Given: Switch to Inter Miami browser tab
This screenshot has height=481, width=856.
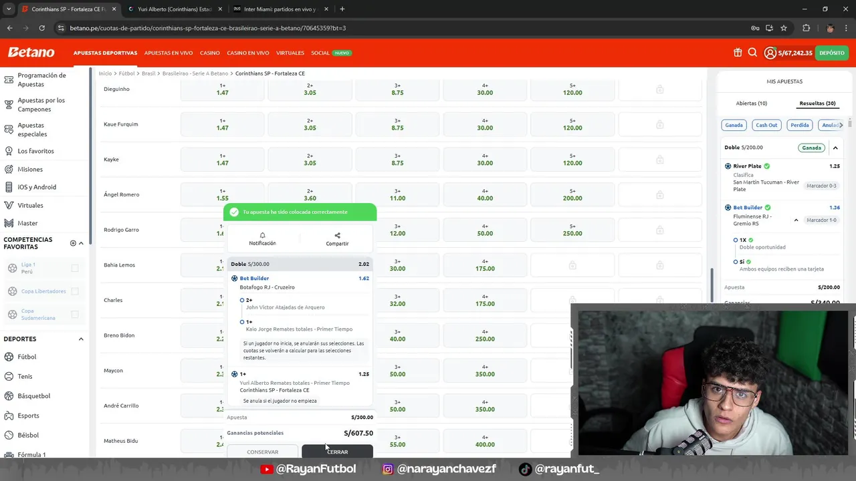Looking at the screenshot, I should pyautogui.click(x=281, y=9).
